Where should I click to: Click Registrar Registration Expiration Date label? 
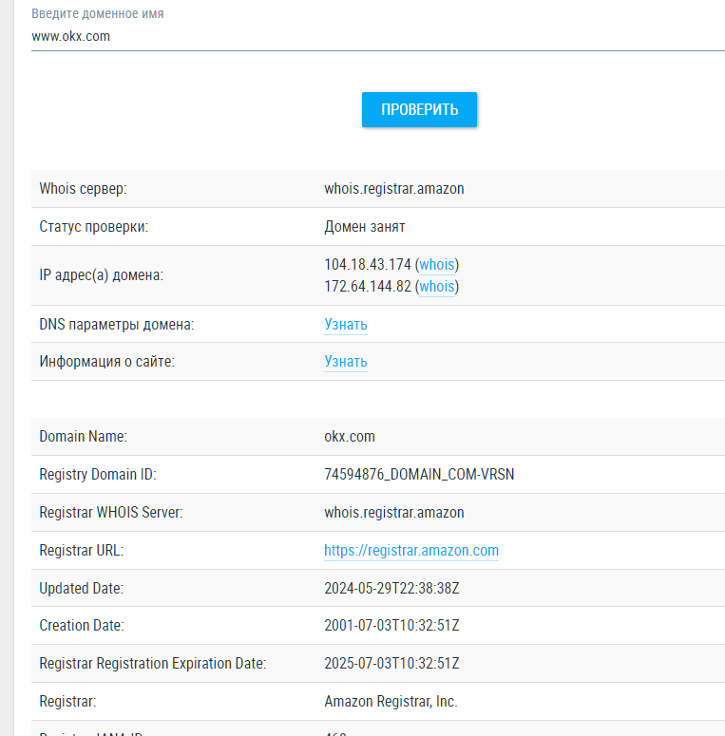pos(153,663)
